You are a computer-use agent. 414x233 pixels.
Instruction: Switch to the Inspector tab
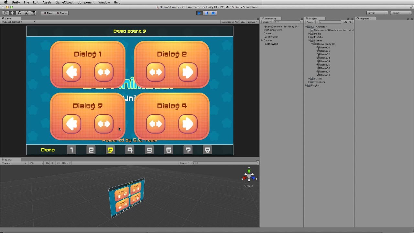coord(365,18)
